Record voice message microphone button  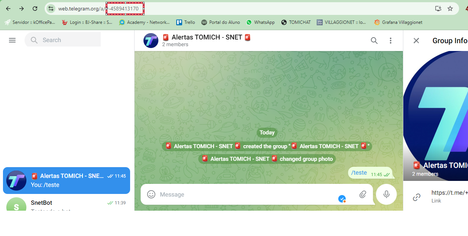point(386,194)
